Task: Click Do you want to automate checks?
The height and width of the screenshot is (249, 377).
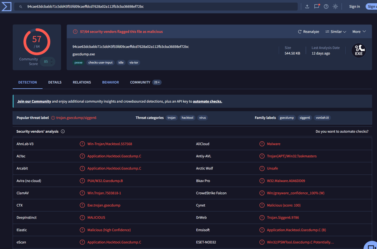Action: 342,131
